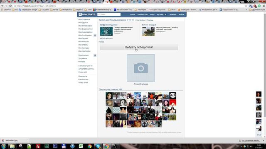
Task: Focus the VK search field
Action: point(109,14)
